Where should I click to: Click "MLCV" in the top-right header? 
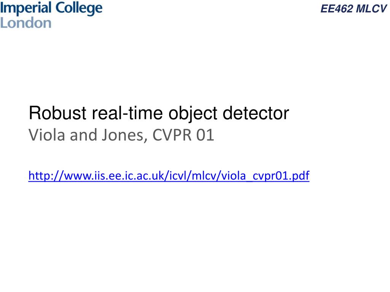371,9
